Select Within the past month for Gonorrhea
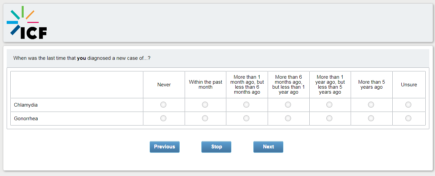The width and height of the screenshot is (435, 176). click(205, 118)
